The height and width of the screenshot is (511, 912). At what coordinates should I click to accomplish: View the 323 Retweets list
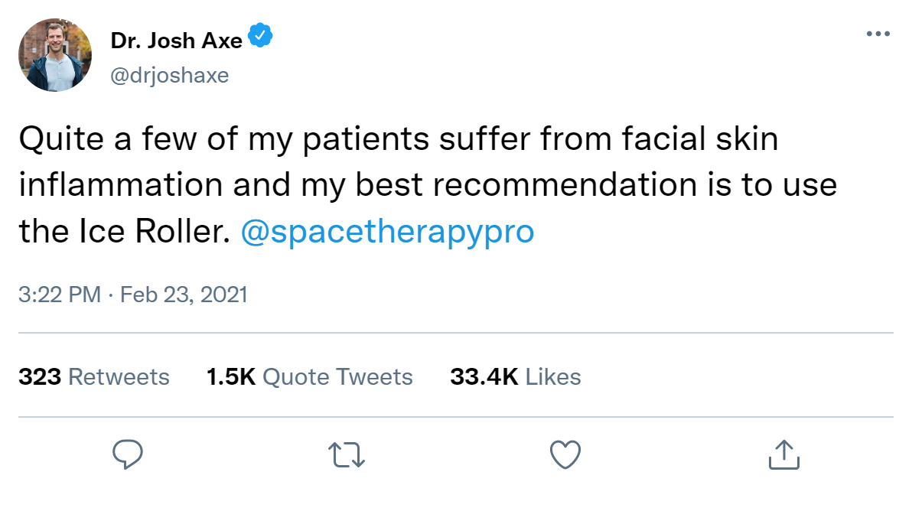tap(94, 377)
